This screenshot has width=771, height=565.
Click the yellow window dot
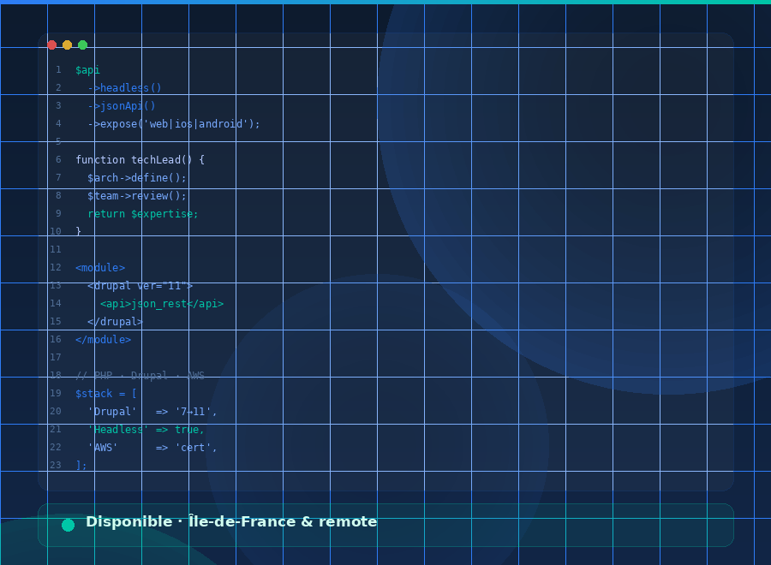(68, 45)
